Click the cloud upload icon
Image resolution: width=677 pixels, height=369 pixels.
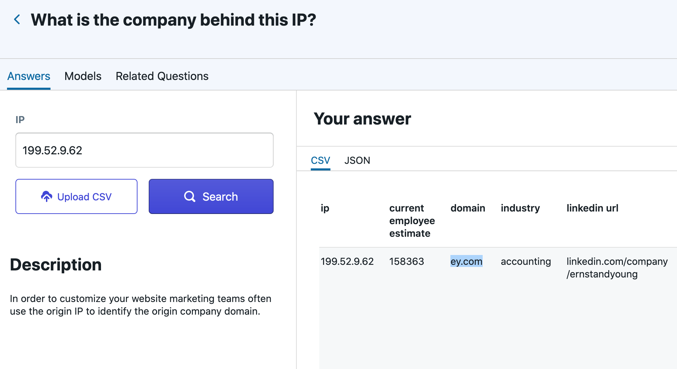click(47, 196)
